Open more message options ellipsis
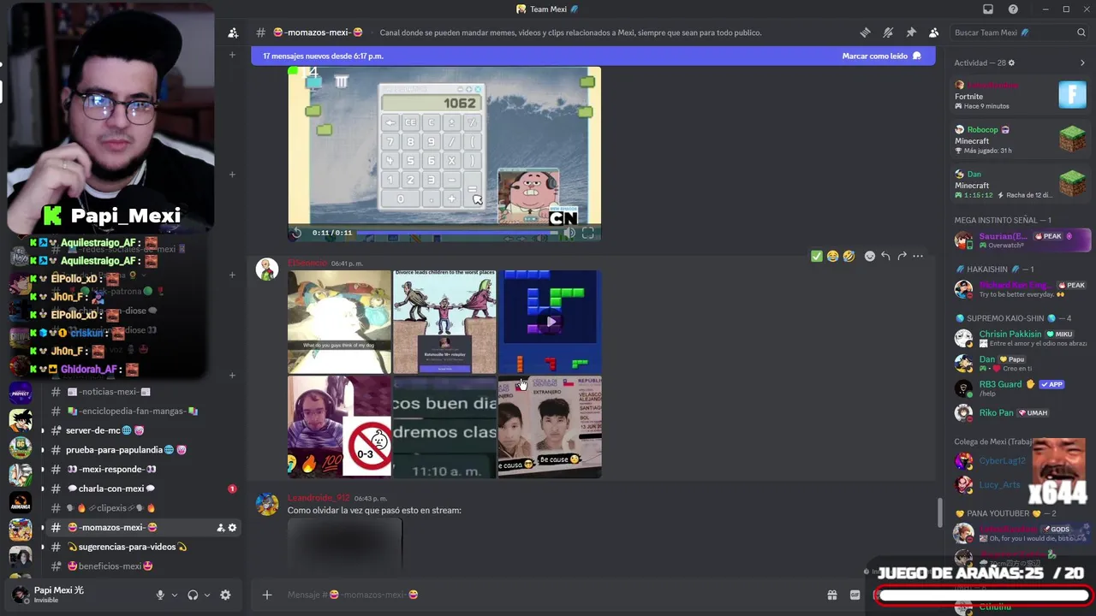This screenshot has width=1096, height=616. 918,256
